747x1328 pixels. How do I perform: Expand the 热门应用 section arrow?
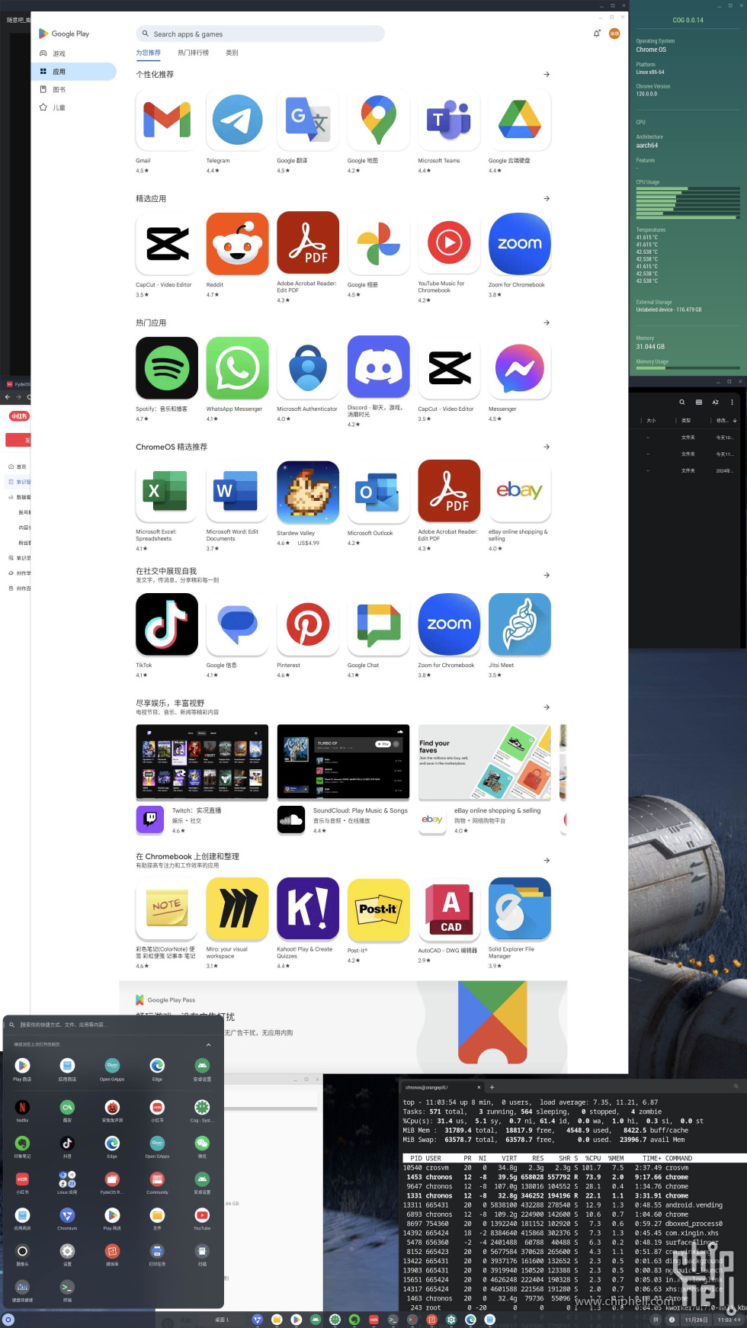point(547,322)
